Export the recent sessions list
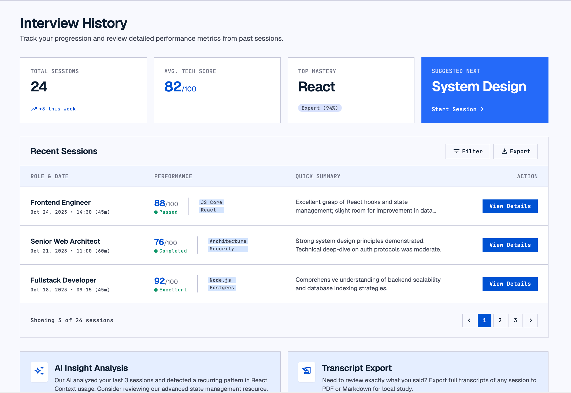 click(515, 151)
